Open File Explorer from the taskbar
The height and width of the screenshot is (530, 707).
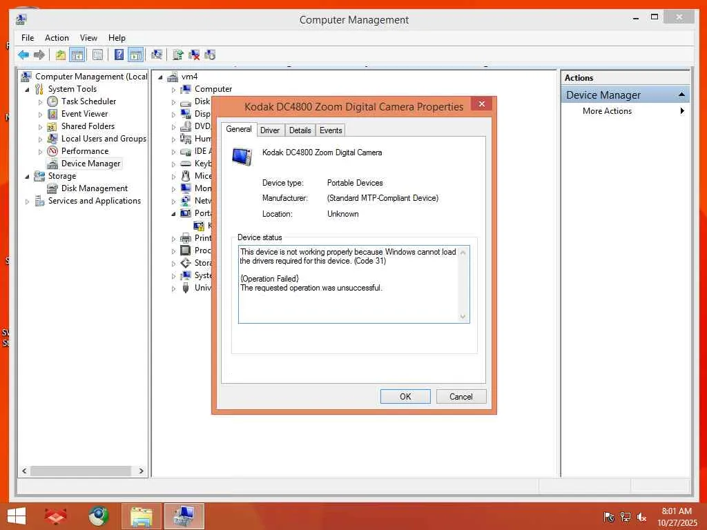click(141, 516)
